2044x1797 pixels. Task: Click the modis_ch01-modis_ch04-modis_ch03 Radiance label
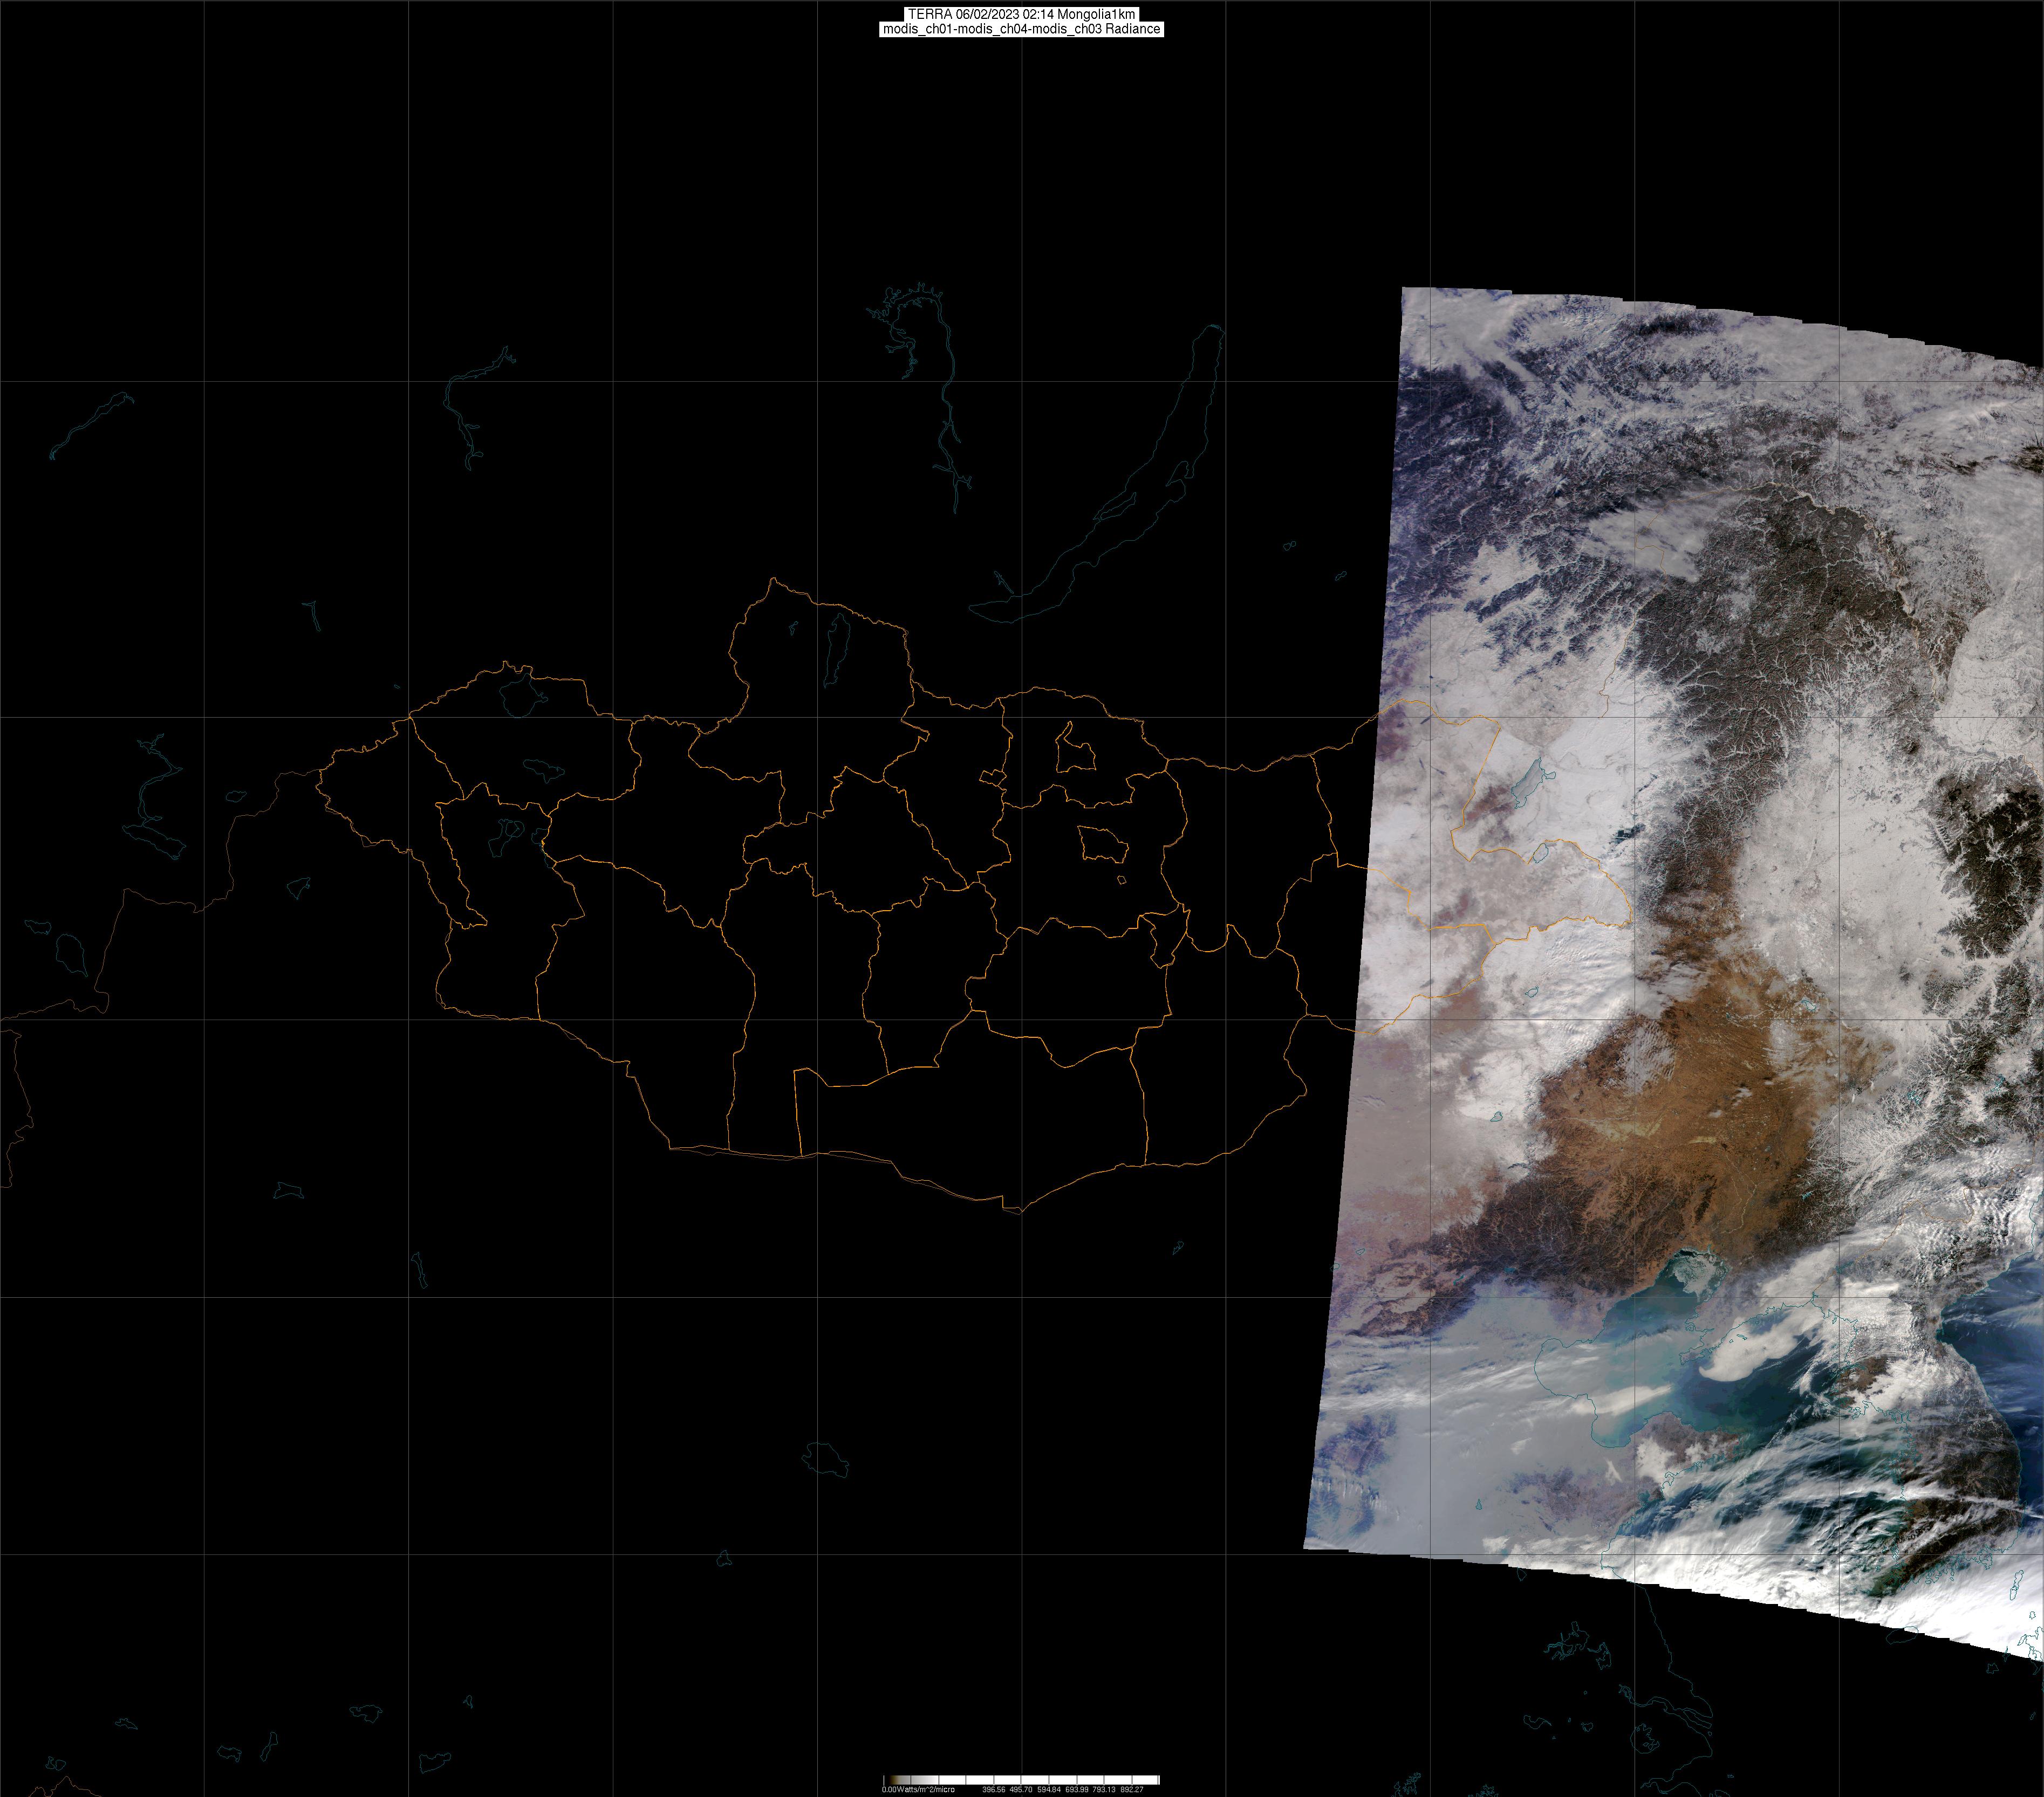[x=1021, y=29]
